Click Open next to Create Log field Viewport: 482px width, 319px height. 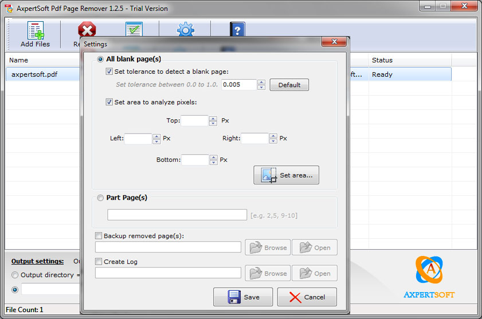click(315, 273)
